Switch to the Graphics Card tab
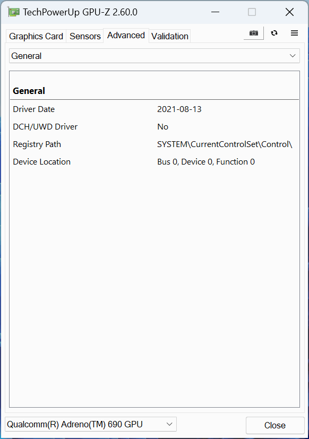309x439 pixels. (36, 36)
